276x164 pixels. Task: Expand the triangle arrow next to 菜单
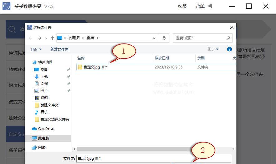209,6
